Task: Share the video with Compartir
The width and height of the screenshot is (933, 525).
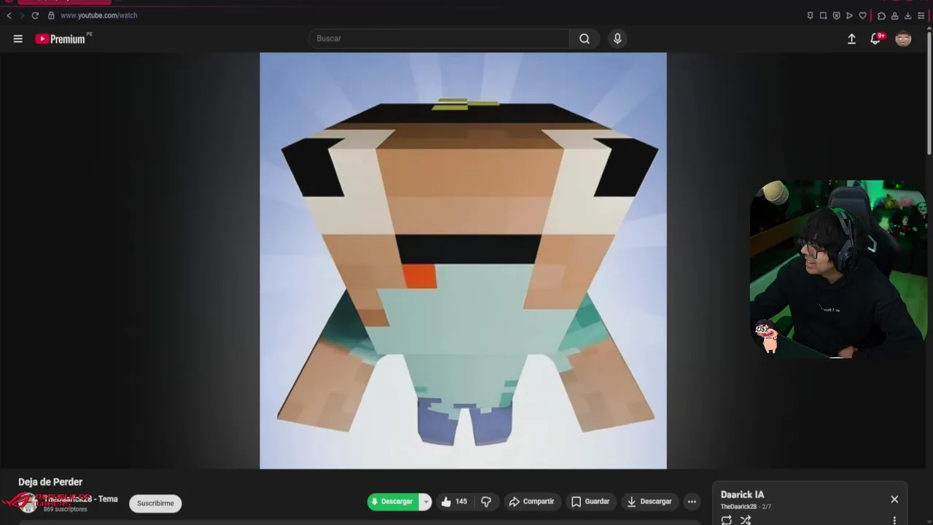Action: [531, 502]
